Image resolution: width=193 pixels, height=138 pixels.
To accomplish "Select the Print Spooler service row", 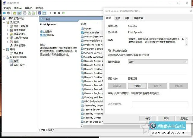I will 92,33.
